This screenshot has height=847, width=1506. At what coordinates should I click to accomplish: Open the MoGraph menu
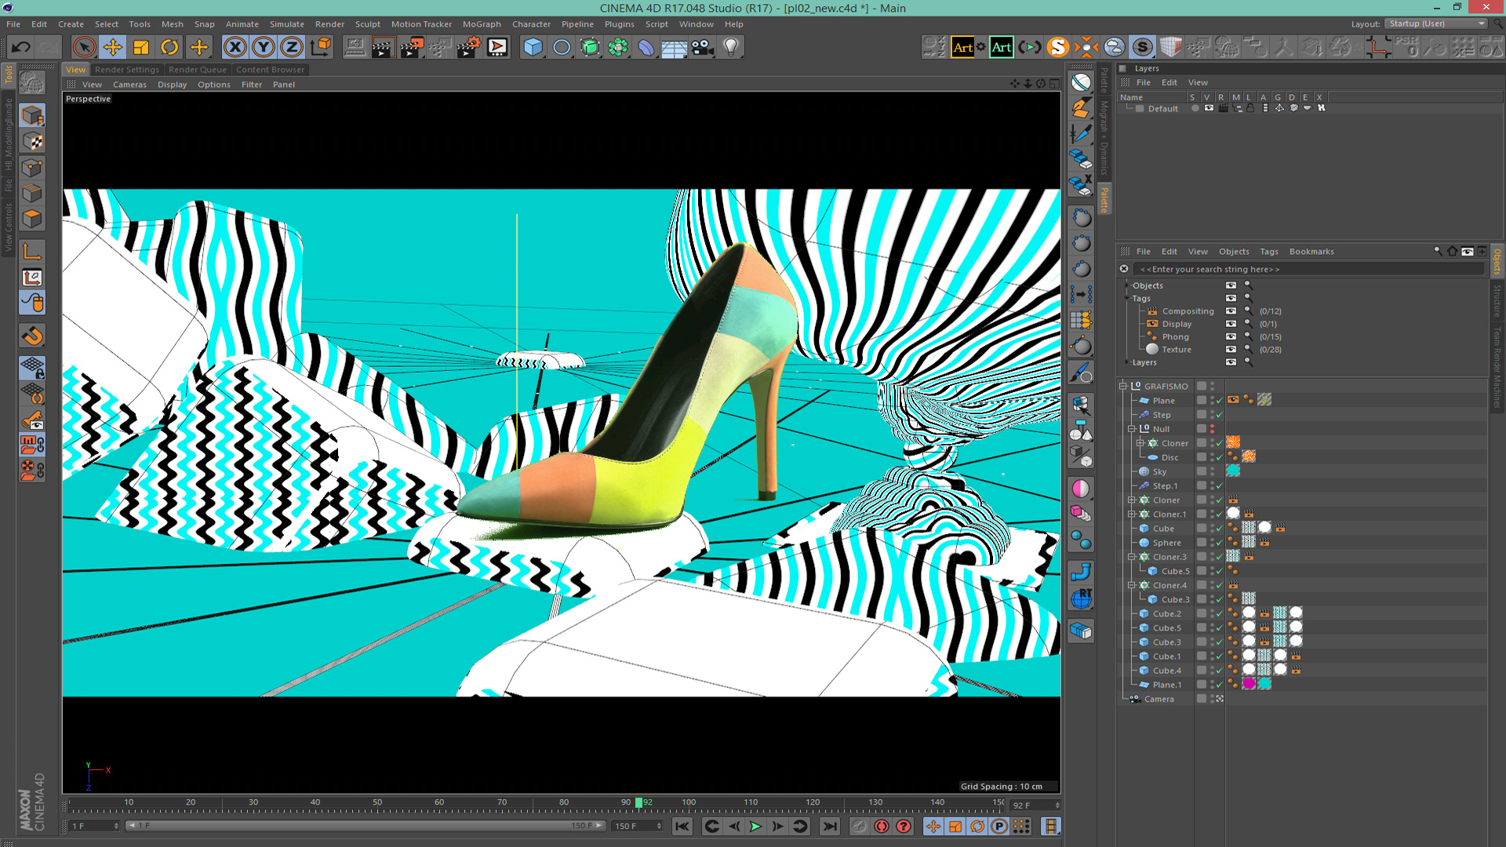tap(481, 24)
